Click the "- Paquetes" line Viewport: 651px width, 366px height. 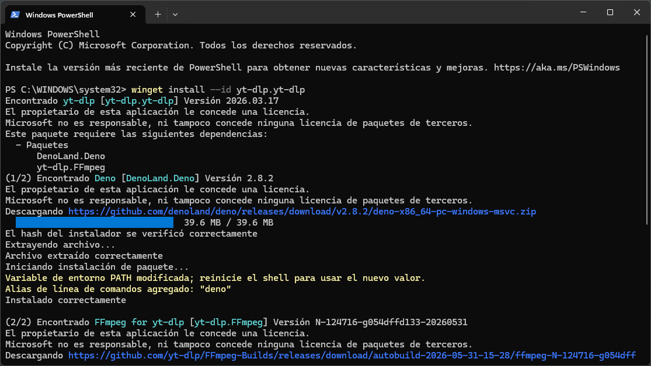pyautogui.click(x=42, y=145)
